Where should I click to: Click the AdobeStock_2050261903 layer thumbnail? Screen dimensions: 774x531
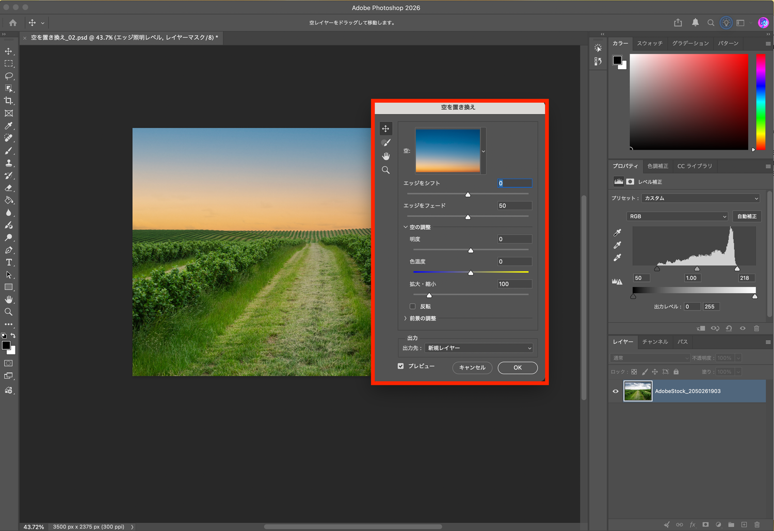638,391
